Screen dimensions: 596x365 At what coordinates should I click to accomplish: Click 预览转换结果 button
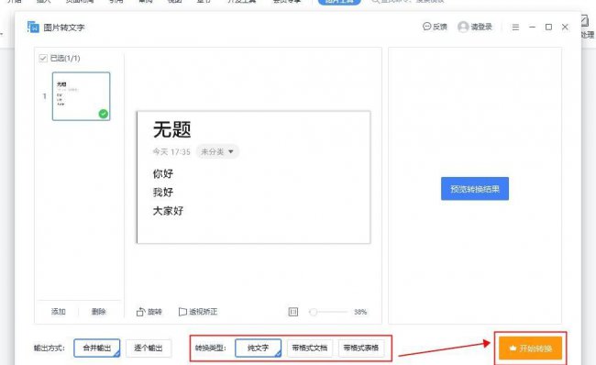pyautogui.click(x=475, y=189)
